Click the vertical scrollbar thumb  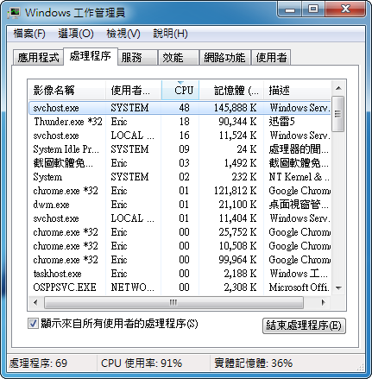point(338,114)
